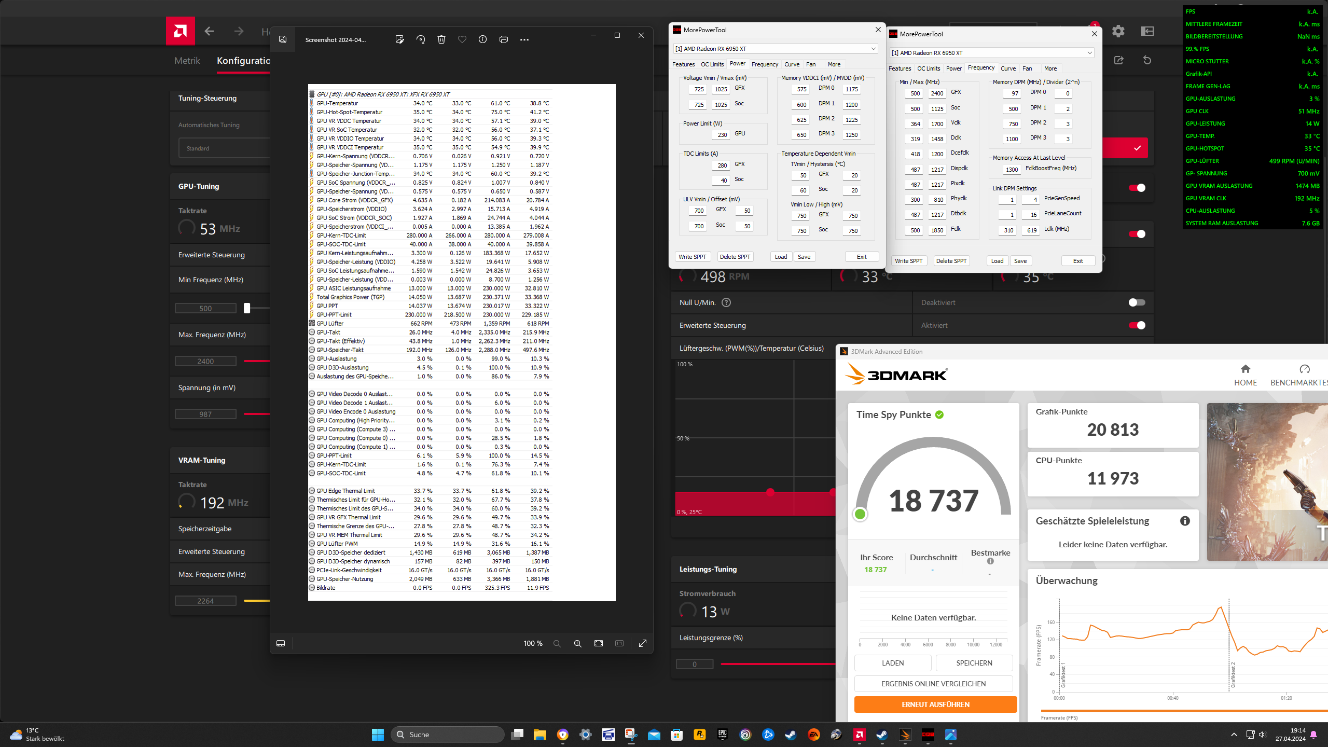
Task: Switch to Curve tab in left MorePowerTool
Action: coord(792,64)
